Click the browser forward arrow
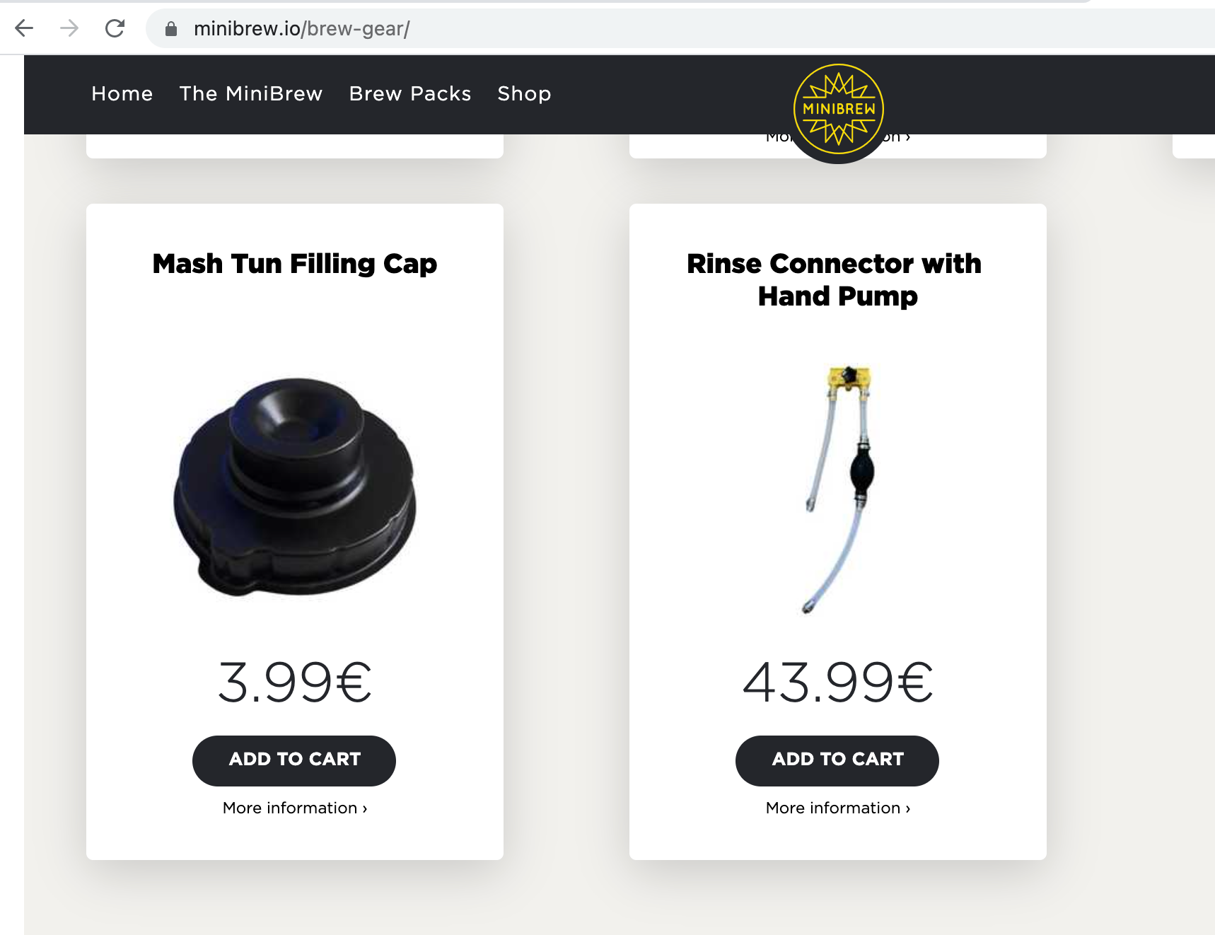 (69, 28)
